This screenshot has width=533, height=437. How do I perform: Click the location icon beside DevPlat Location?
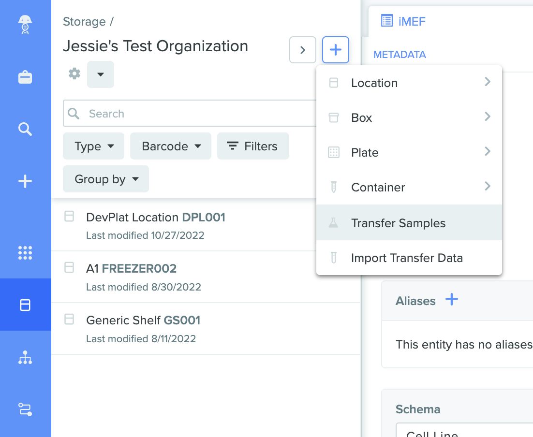pos(69,216)
